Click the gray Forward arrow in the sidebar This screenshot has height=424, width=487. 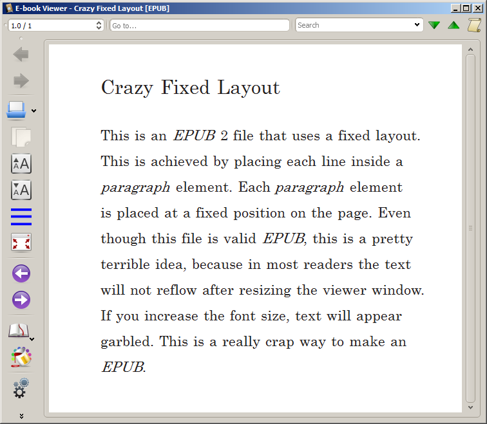(x=21, y=81)
